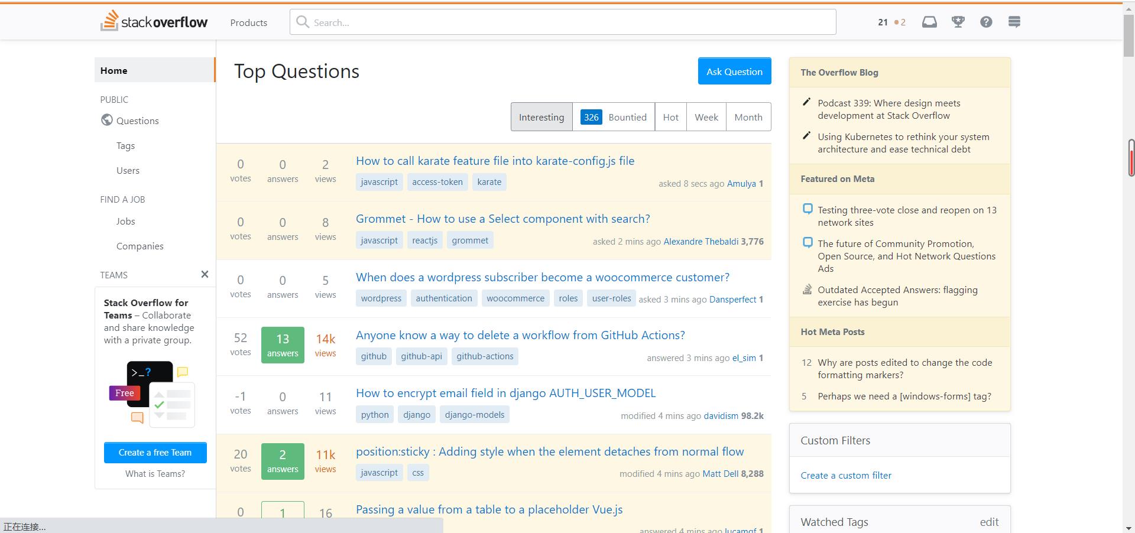Click the Stack Overflow logo
The height and width of the screenshot is (533, 1135).
(x=154, y=22)
